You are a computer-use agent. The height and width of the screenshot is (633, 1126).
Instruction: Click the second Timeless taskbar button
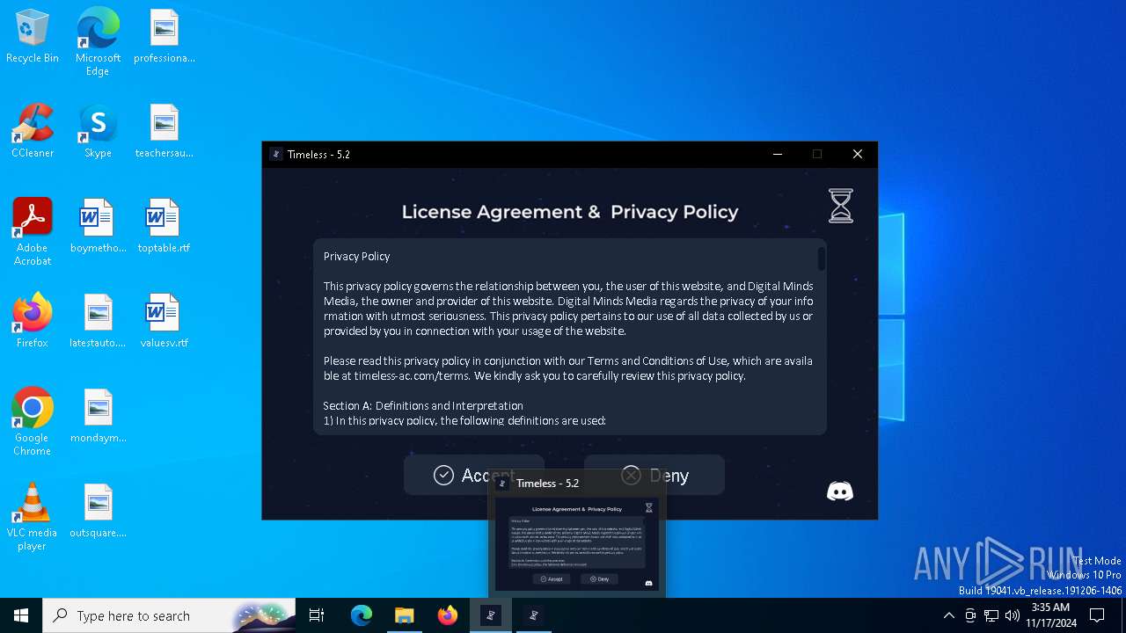click(533, 615)
